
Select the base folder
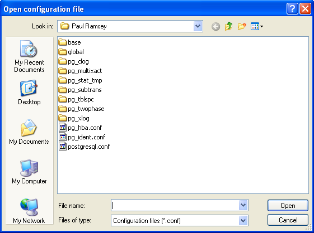70,42
